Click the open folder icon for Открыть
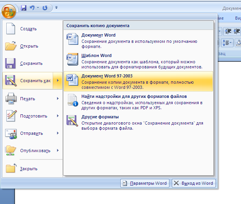Viewport: 241px width, 204px height. (11, 46)
